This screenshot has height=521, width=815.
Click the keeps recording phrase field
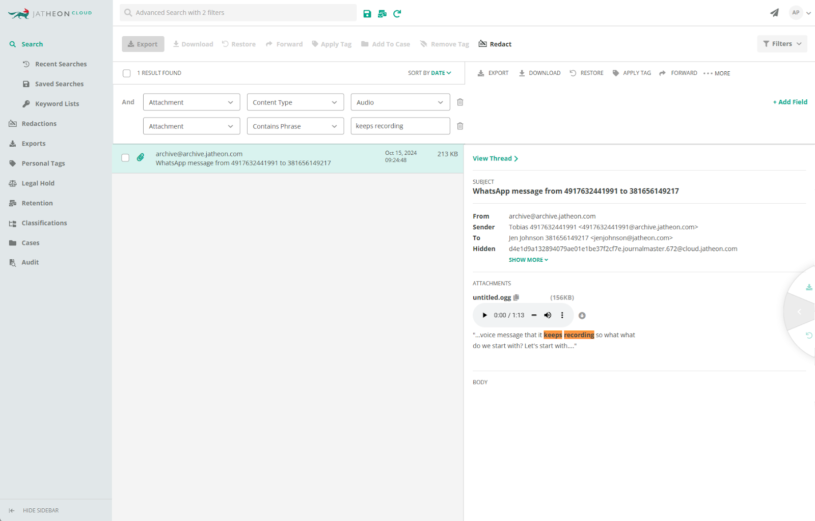(400, 126)
